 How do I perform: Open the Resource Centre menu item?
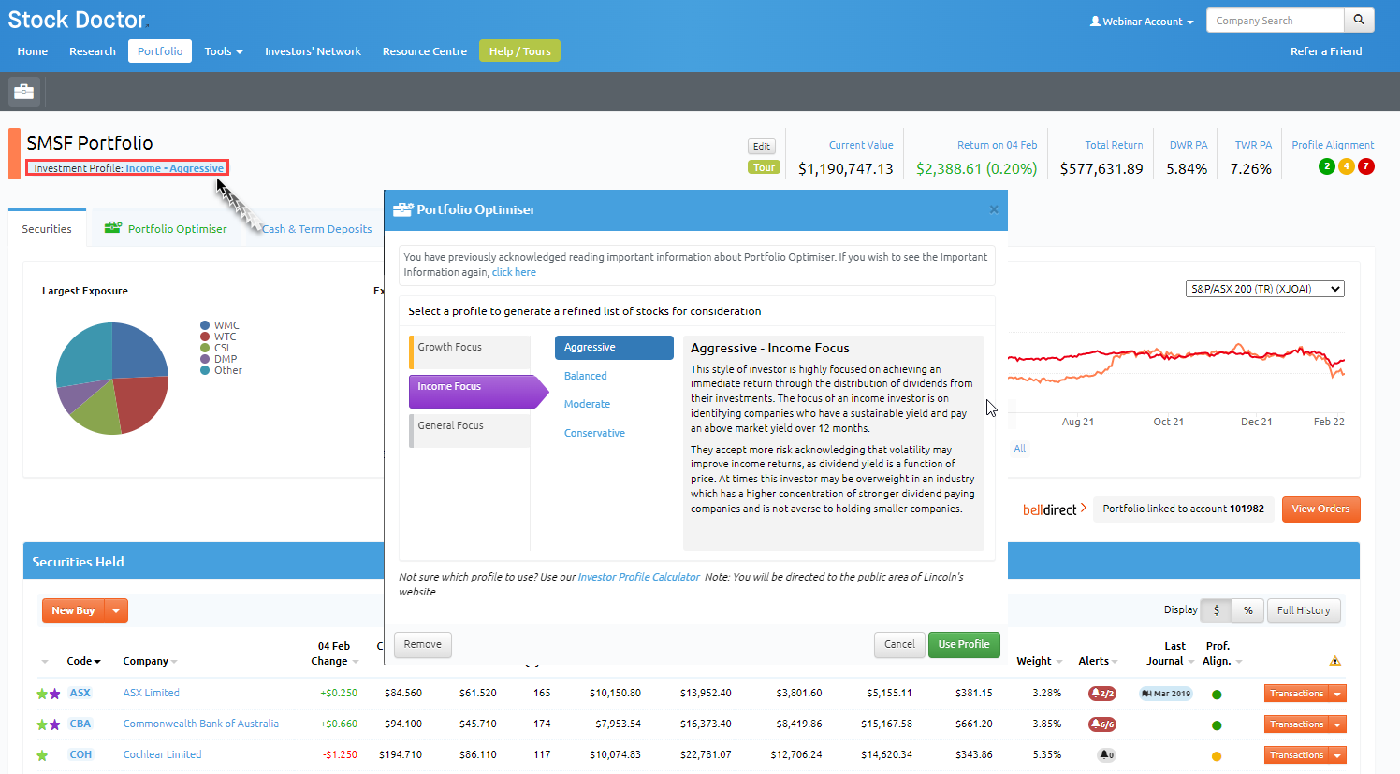[425, 51]
